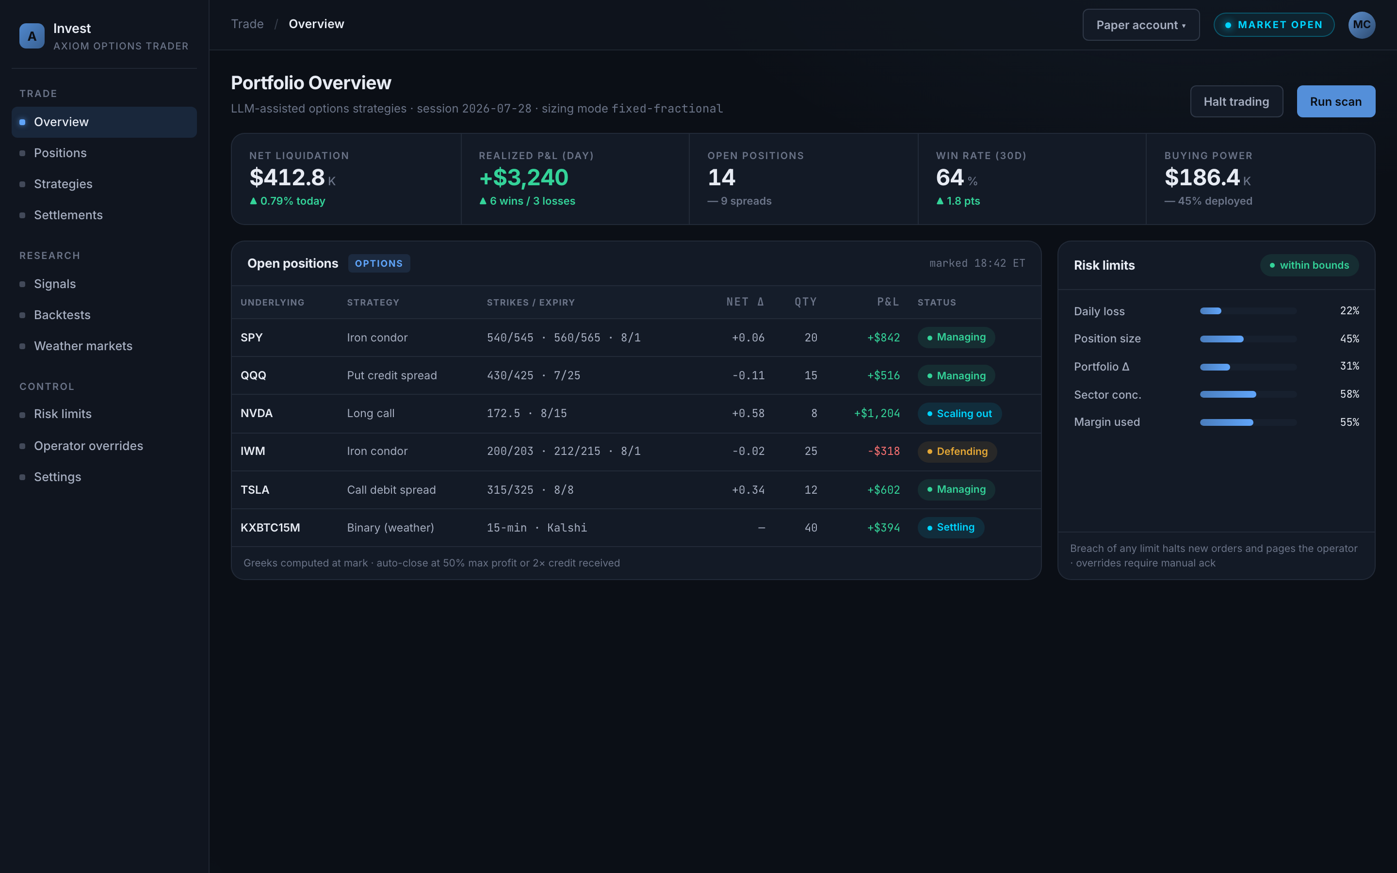
Task: Sort table by Net Δ column header
Action: (x=745, y=302)
